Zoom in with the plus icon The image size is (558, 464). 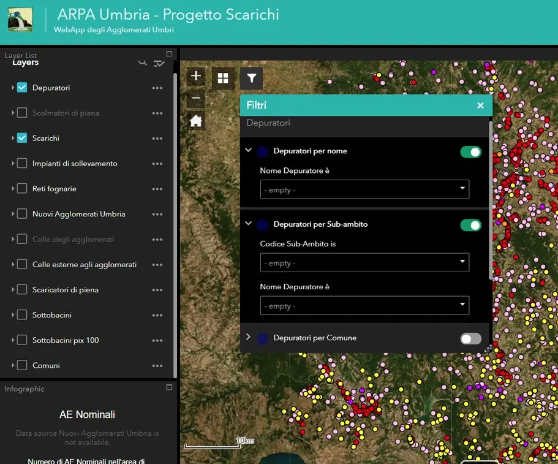pyautogui.click(x=195, y=75)
